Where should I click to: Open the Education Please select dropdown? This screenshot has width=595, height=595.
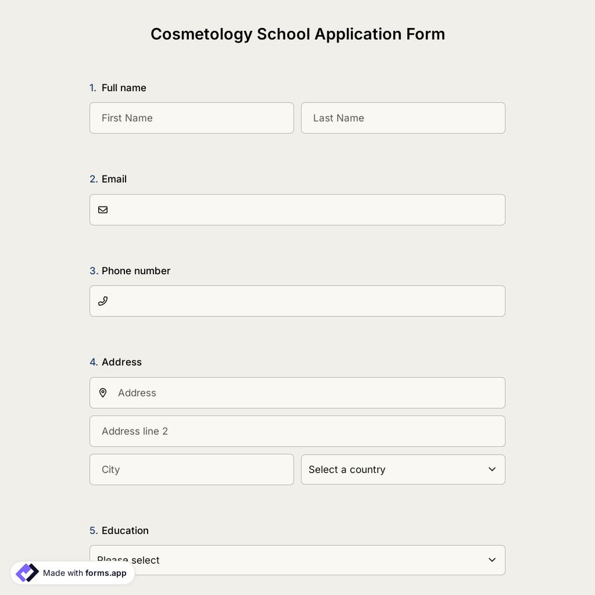[297, 559]
